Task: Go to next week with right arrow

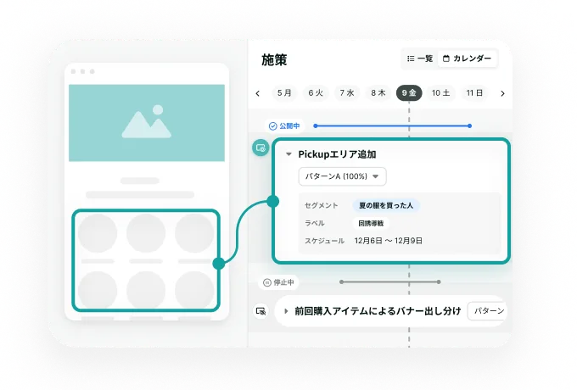Action: click(x=502, y=93)
